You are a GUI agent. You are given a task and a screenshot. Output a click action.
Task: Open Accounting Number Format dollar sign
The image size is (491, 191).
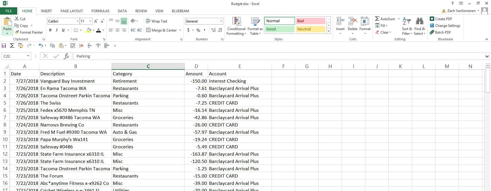pyautogui.click(x=188, y=30)
